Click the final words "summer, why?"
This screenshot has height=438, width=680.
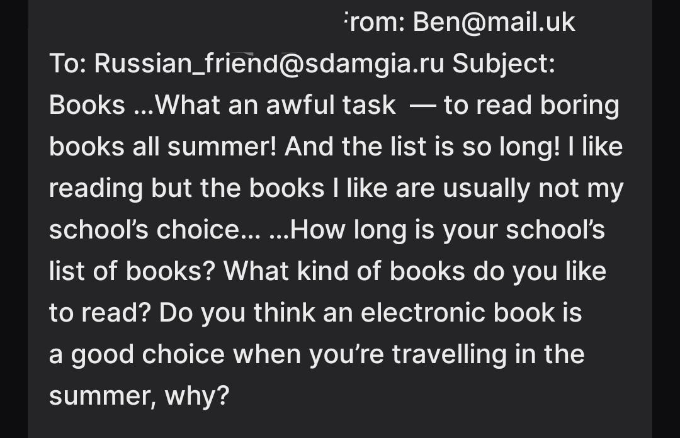(139, 396)
